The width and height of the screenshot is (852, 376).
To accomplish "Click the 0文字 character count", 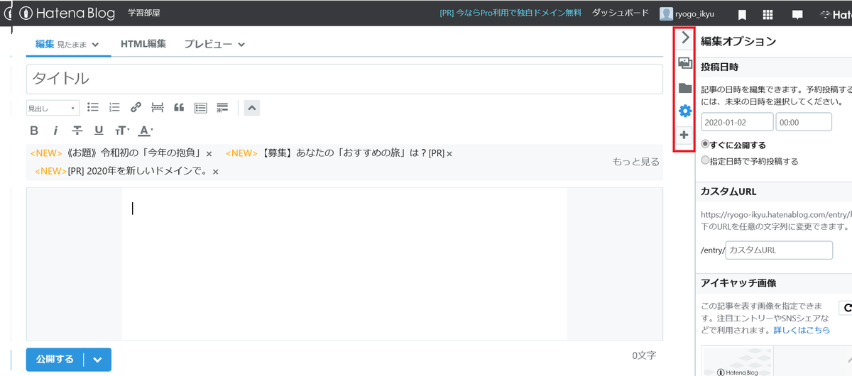I will [x=644, y=355].
